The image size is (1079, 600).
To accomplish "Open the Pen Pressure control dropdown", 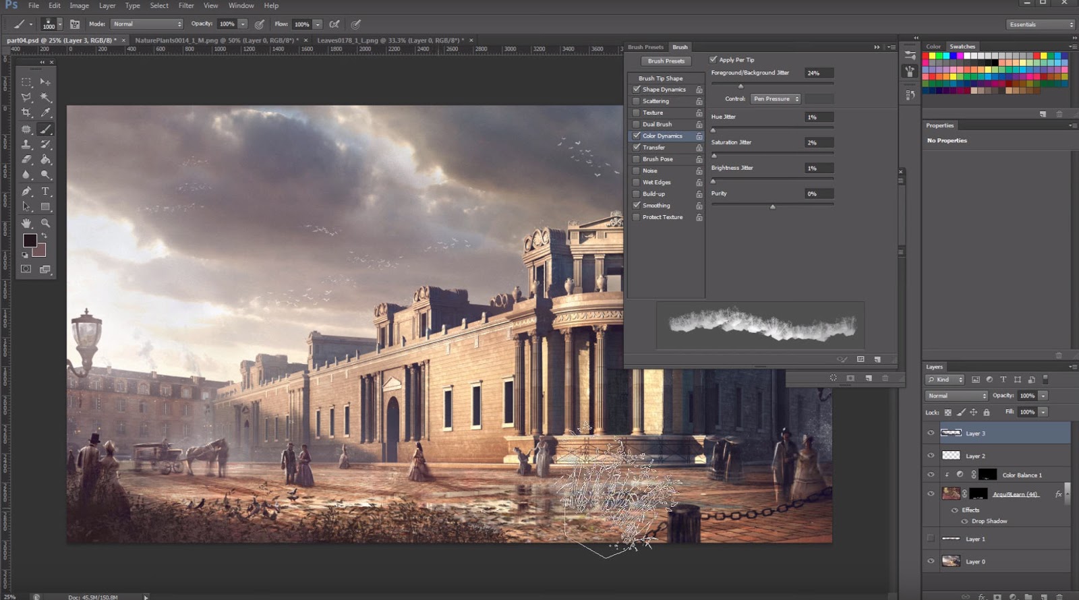I will point(776,99).
